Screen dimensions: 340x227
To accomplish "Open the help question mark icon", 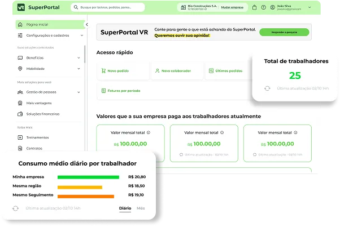I will 263,7.
